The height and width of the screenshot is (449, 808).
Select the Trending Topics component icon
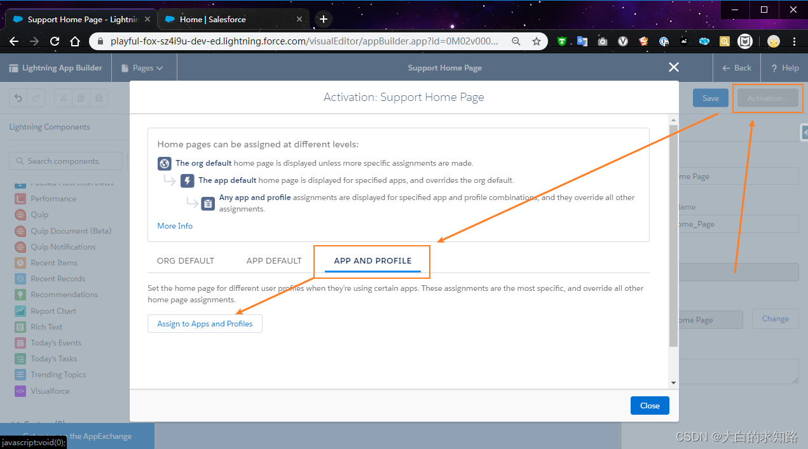point(20,375)
